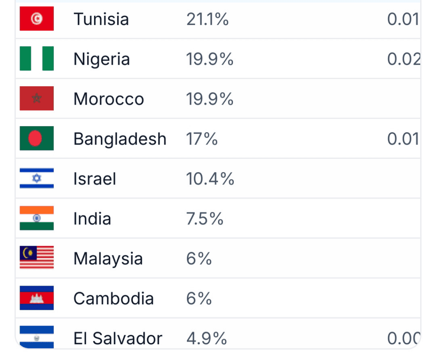Click Tunisia's 21.1% percentage
This screenshot has height=360, width=436.
click(207, 19)
